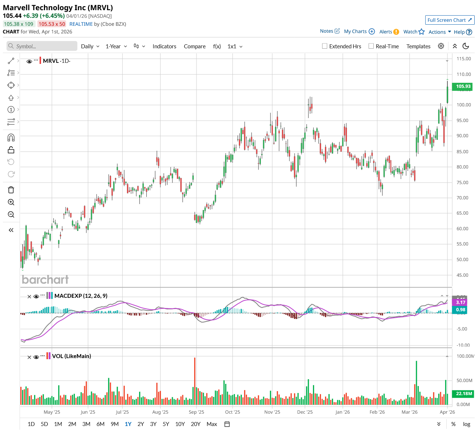Open the 1x1 grid layout dropdown

235,46
